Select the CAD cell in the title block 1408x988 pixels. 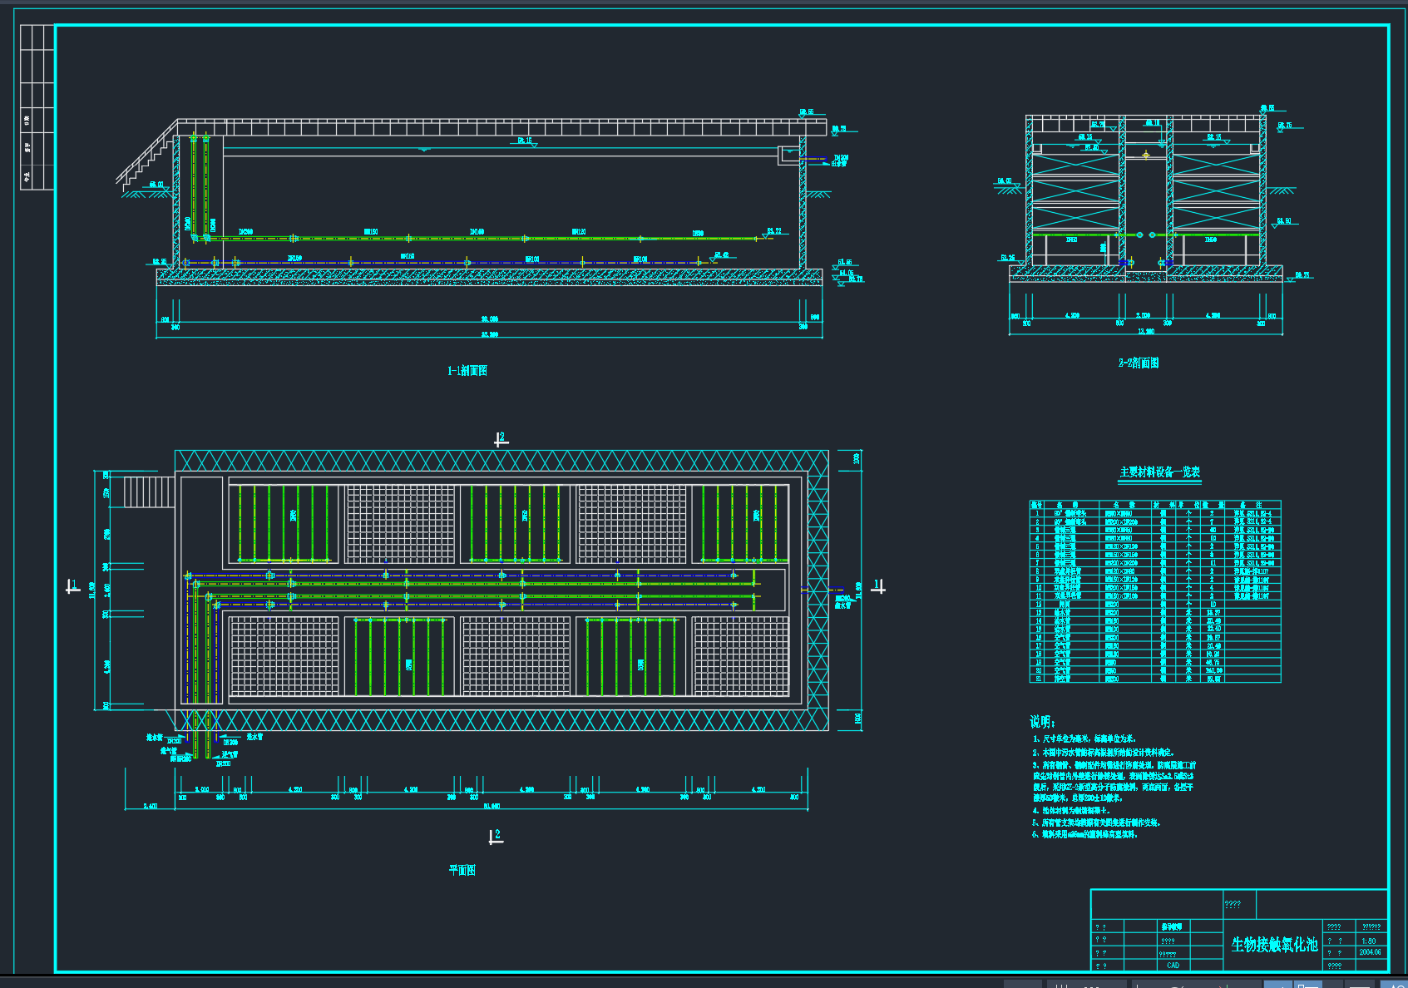[x=1173, y=966]
